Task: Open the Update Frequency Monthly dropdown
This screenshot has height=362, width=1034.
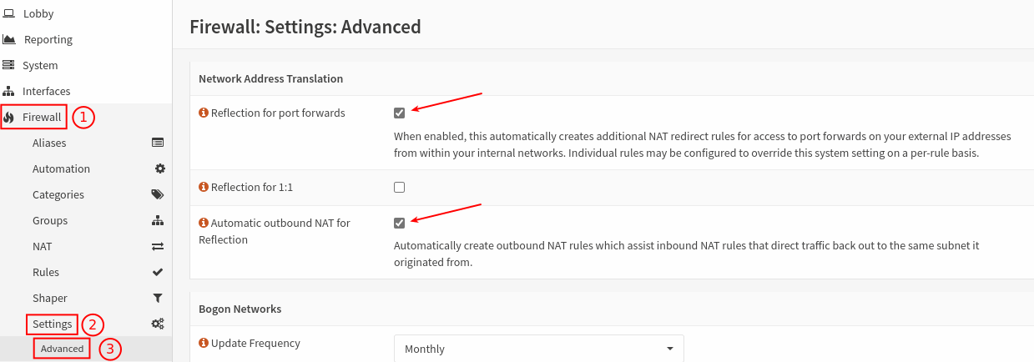Action: [538, 349]
